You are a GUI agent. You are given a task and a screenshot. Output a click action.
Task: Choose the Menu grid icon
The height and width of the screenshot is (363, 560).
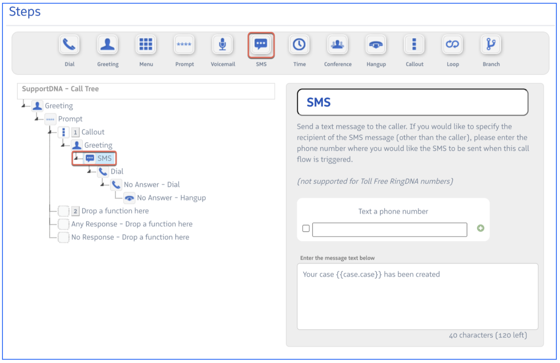146,45
